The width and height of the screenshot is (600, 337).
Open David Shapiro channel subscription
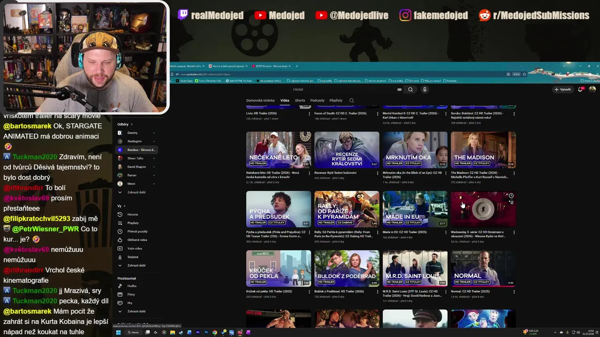(136, 167)
